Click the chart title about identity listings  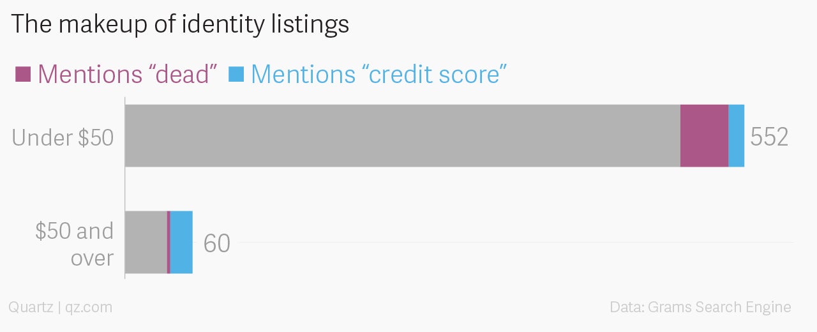click(180, 25)
